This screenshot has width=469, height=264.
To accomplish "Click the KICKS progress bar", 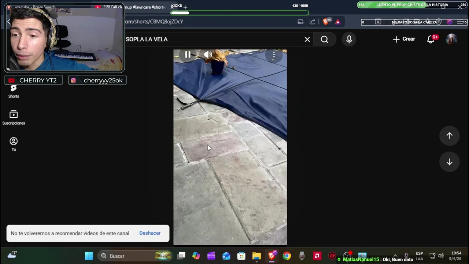I will pos(240,13).
